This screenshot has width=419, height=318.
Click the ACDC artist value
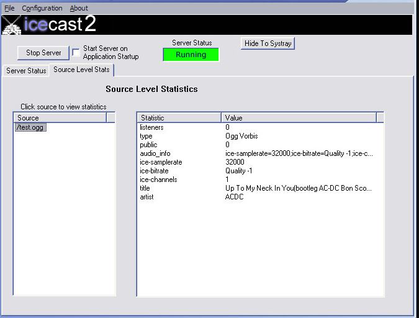(235, 197)
